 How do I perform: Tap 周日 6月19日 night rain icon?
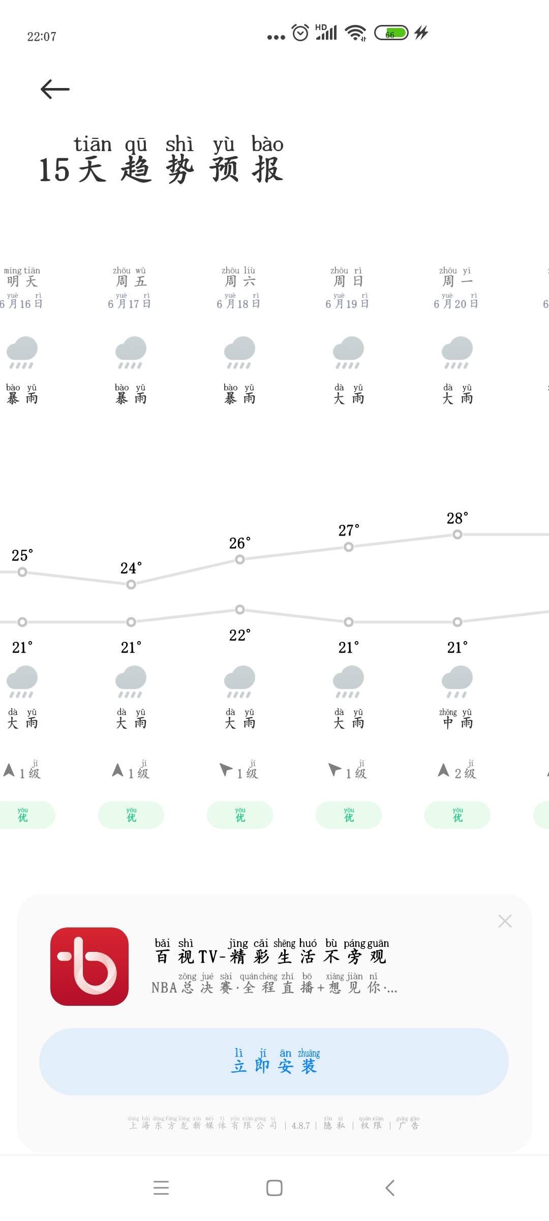click(348, 681)
